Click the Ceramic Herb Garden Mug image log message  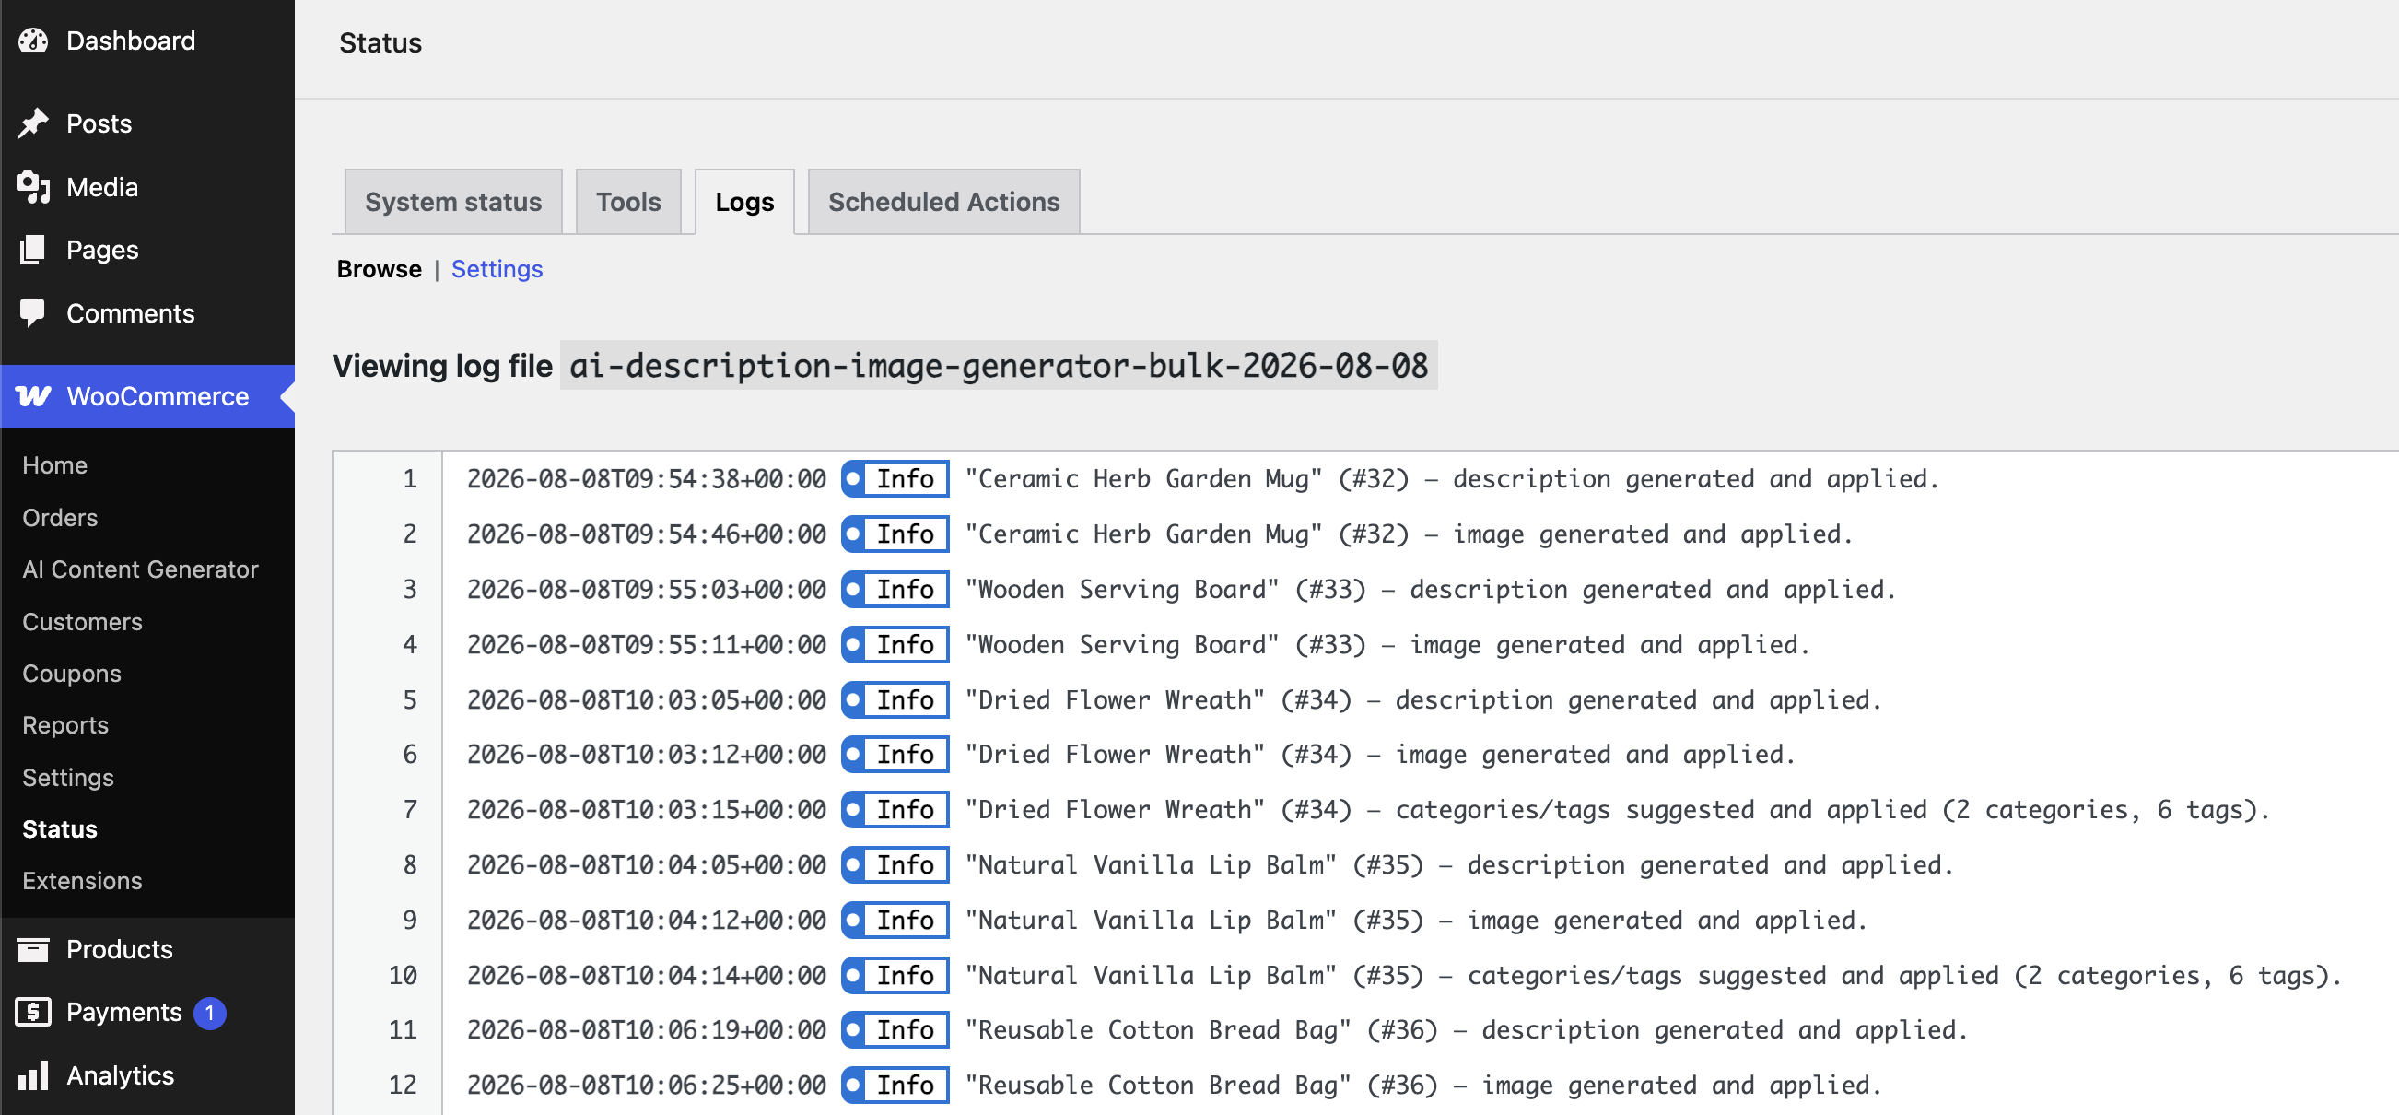tap(1409, 534)
